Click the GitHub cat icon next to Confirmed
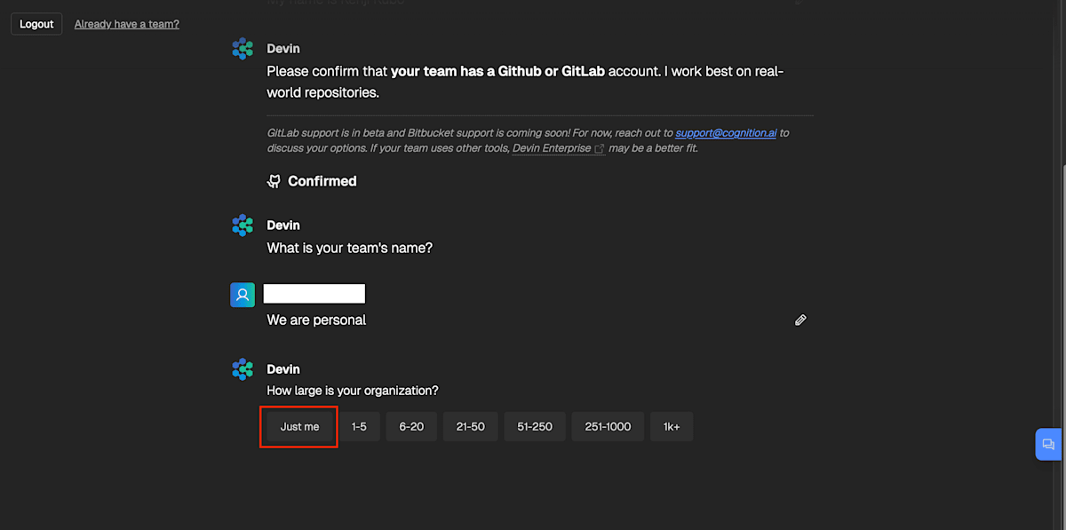 pyautogui.click(x=274, y=181)
